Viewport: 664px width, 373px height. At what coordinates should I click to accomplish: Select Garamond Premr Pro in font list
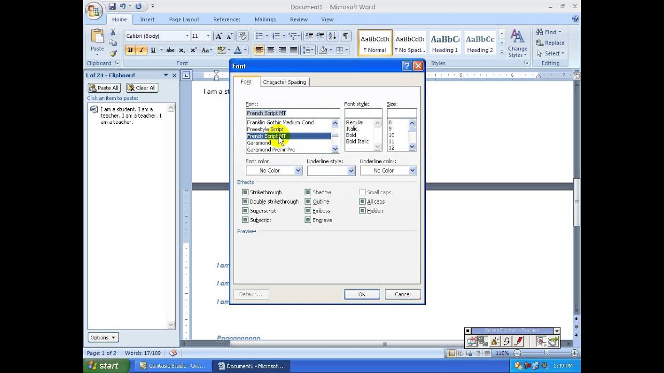pyautogui.click(x=288, y=150)
